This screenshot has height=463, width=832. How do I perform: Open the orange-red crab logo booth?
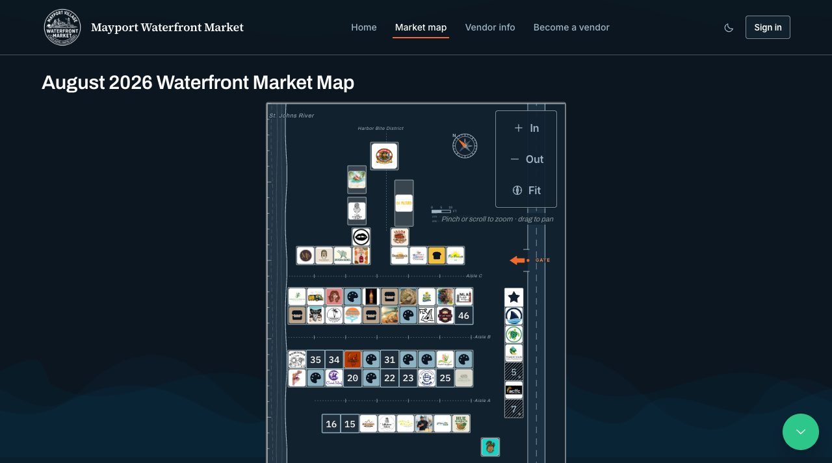(x=352, y=360)
